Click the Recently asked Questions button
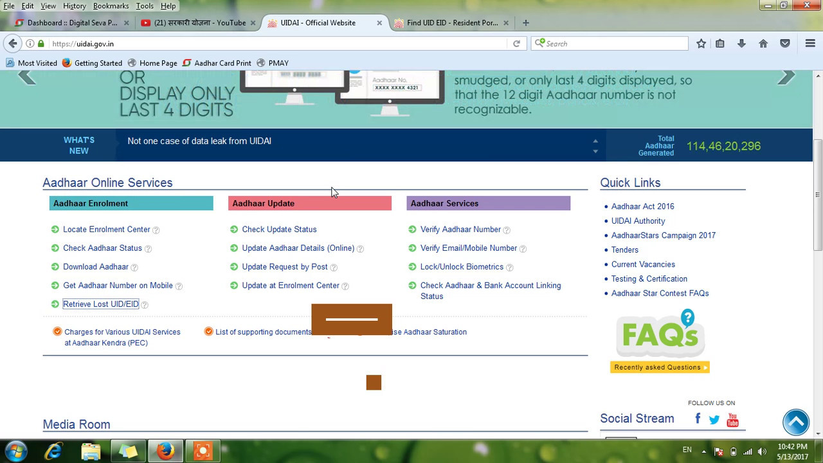Screen dimensions: 823x463 (660, 368)
